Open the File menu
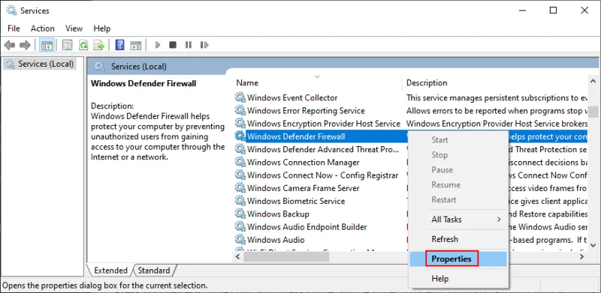Image resolution: width=601 pixels, height=293 pixels. [x=14, y=28]
